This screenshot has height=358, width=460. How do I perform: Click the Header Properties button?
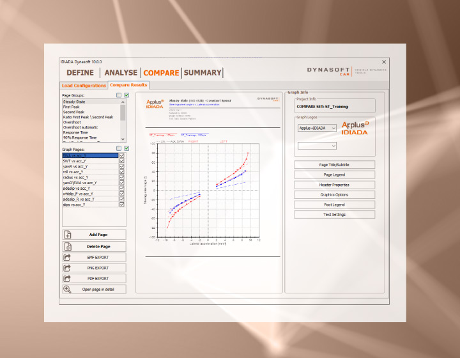334,185
